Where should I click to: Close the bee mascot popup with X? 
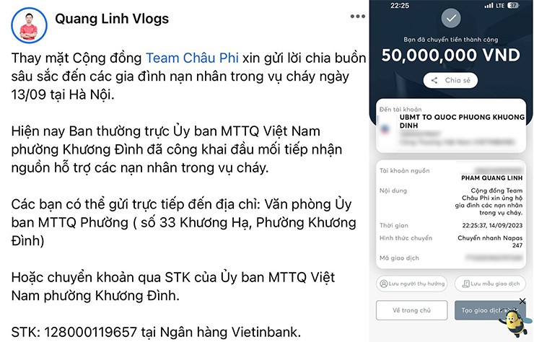click(522, 301)
